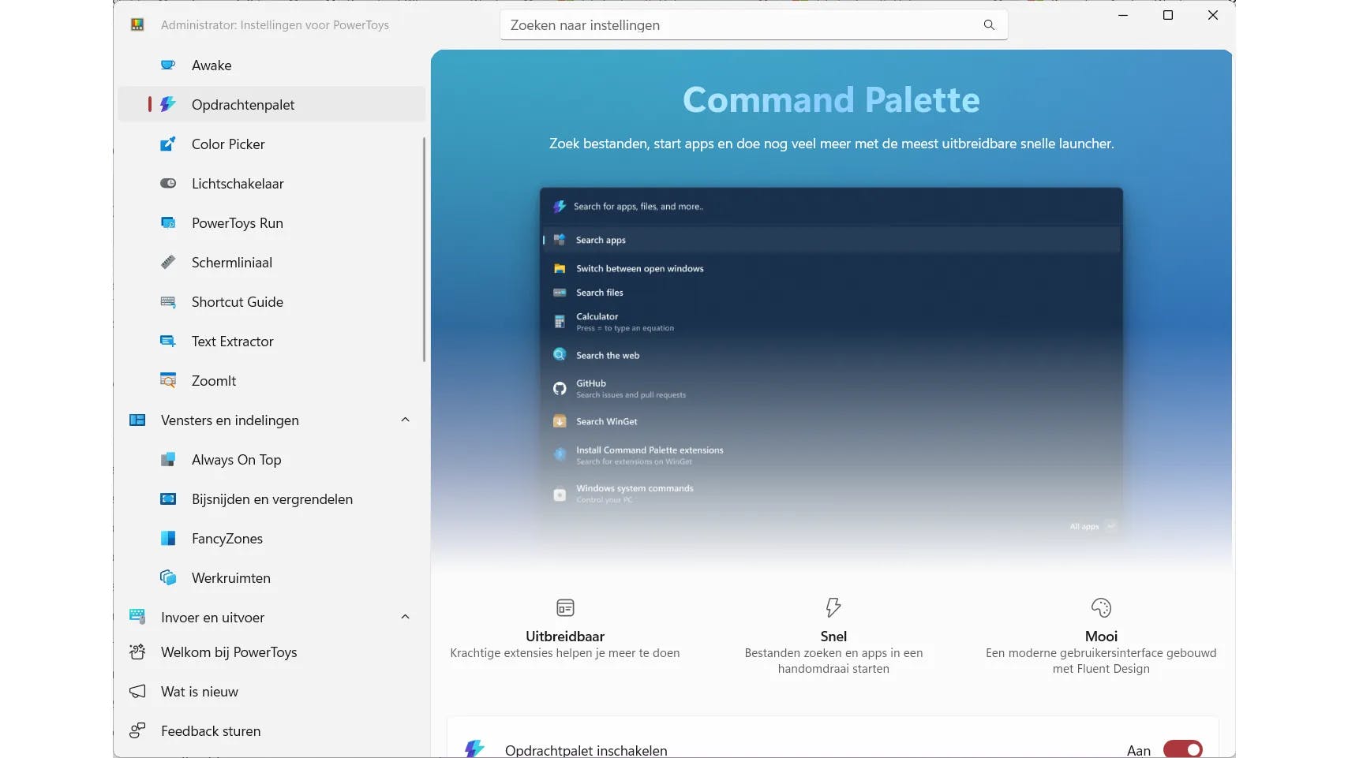
Task: Click the Text Extractor icon
Action: click(168, 342)
